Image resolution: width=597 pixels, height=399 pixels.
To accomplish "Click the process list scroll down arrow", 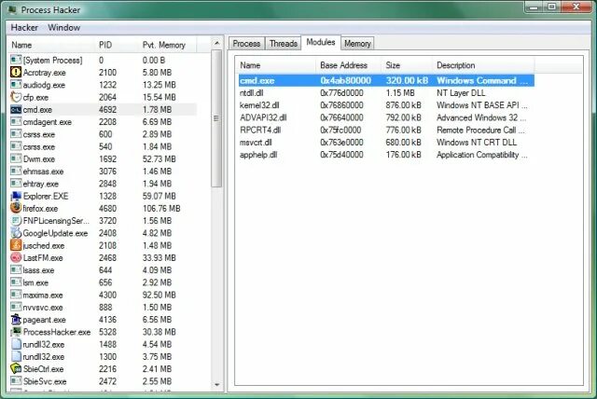I will tap(216, 384).
